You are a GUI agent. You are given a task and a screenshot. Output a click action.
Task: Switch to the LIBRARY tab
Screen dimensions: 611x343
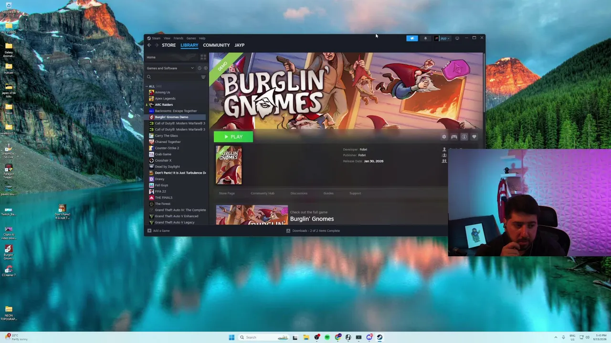(x=189, y=45)
